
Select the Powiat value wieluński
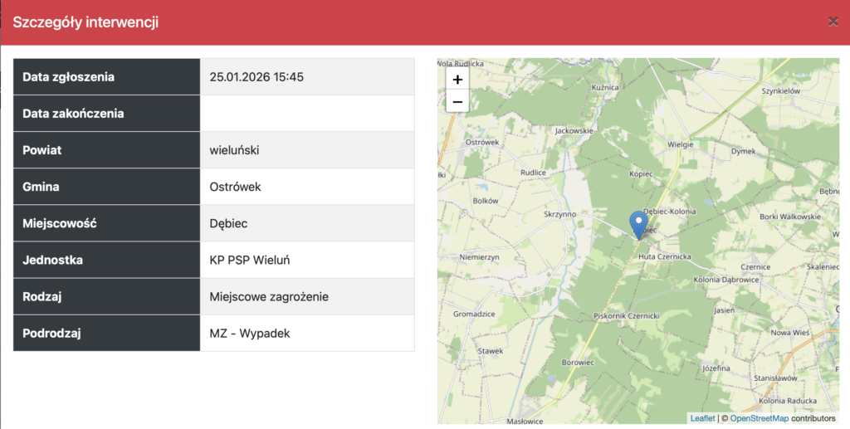[x=236, y=150]
